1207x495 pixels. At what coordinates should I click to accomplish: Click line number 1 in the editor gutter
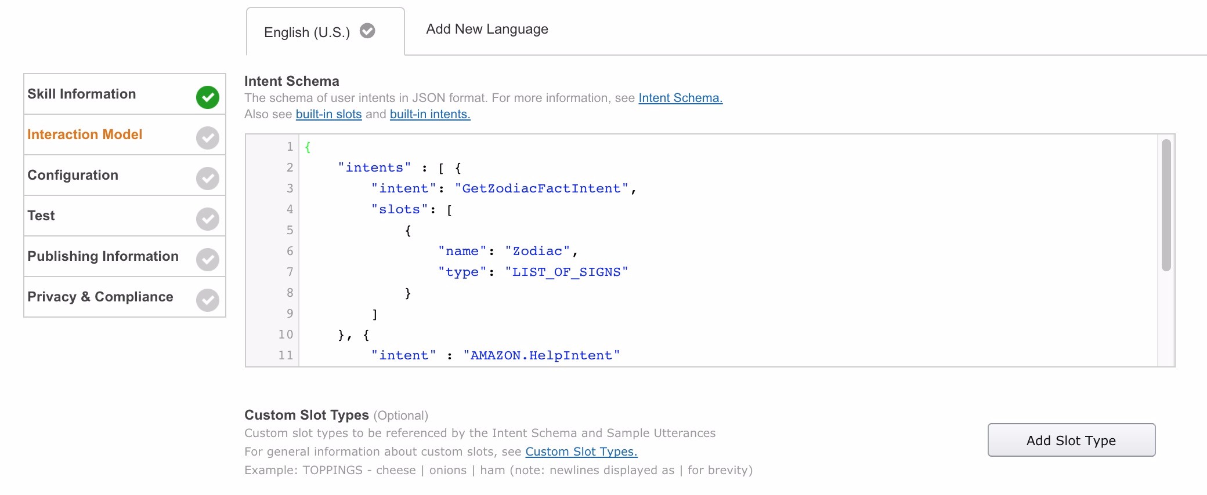[x=290, y=147]
